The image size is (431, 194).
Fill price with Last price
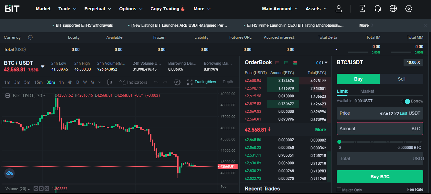[x=404, y=113]
